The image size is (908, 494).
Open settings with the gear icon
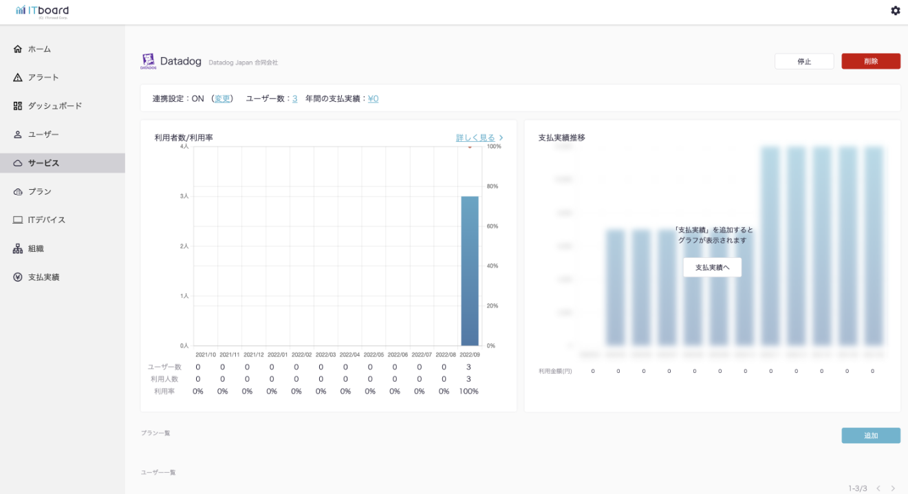click(895, 10)
